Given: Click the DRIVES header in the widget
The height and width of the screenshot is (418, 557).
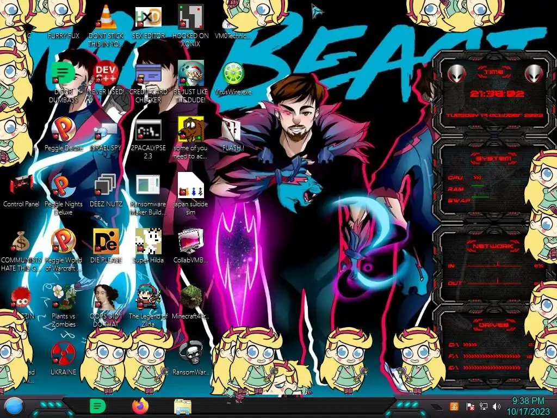Looking at the screenshot, I should (x=494, y=325).
